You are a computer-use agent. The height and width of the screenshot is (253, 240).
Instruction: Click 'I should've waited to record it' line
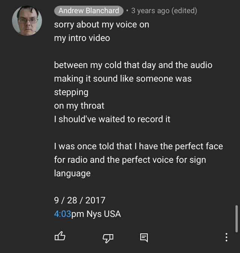[x=112, y=119]
